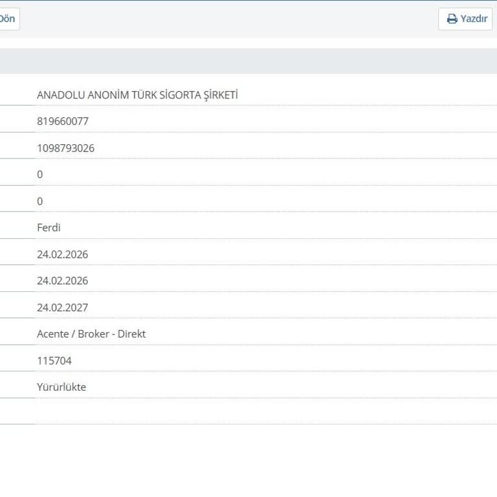Select insurer name ANADOLU ANONİM TÜRK SİGORTA ŞİRKETİ

click(x=137, y=94)
